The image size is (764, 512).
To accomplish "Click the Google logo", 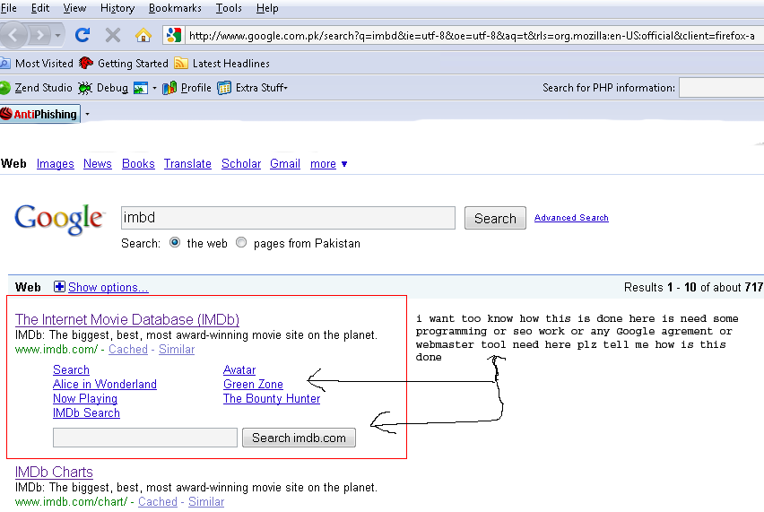I will coord(58,219).
